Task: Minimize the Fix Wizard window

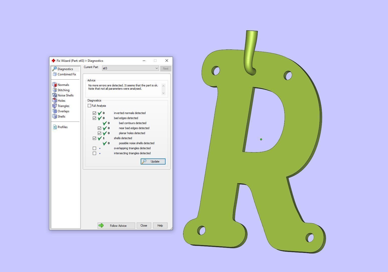Action: (x=144, y=61)
